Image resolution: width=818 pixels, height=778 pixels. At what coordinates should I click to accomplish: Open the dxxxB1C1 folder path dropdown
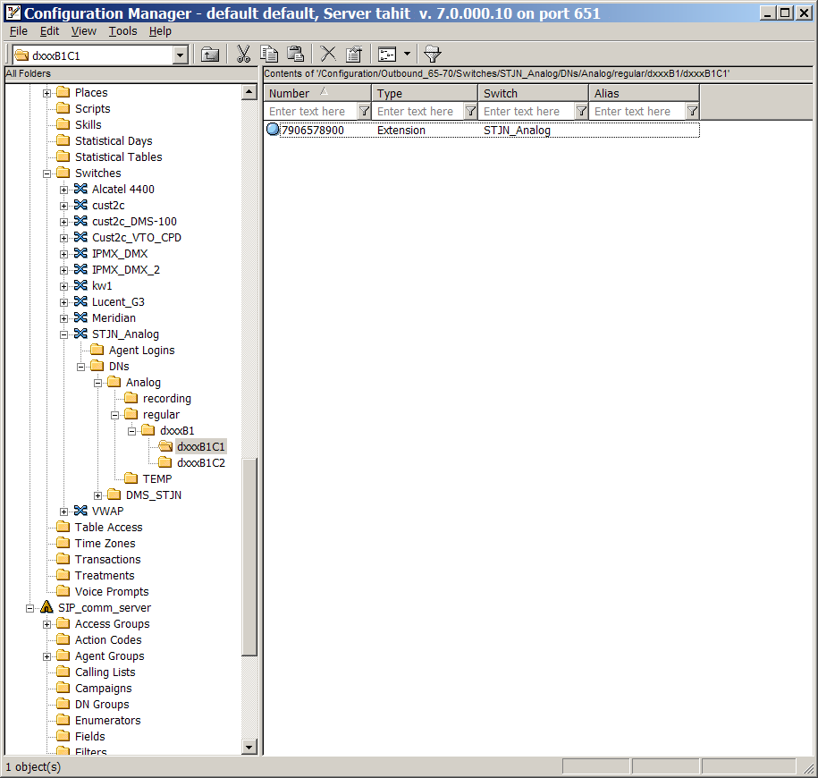(181, 55)
